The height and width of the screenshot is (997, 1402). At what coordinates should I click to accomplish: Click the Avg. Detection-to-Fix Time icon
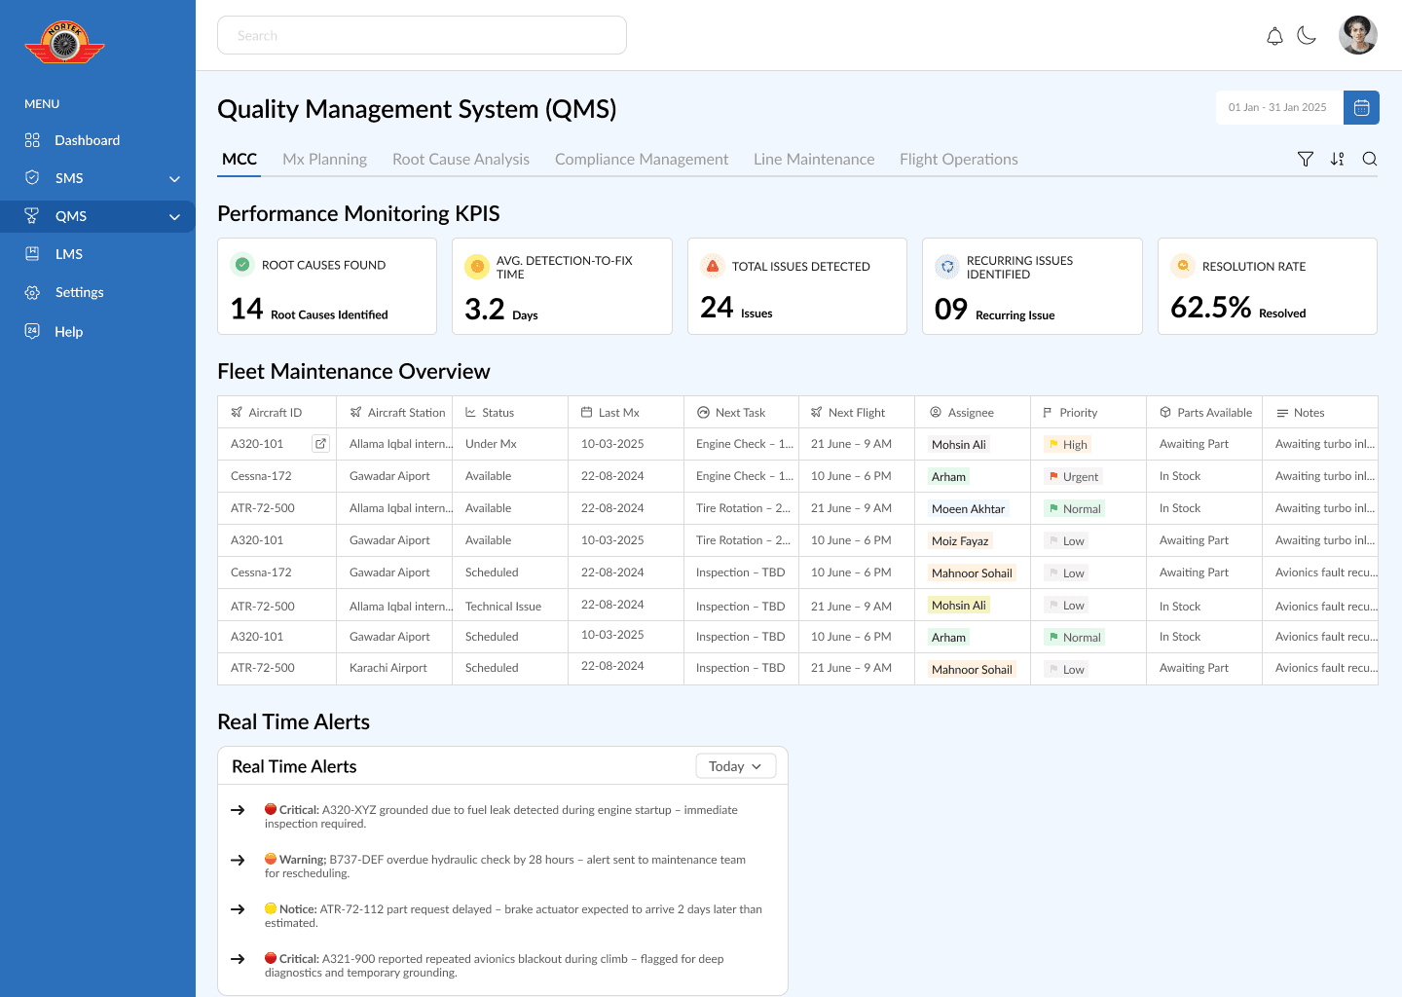(477, 266)
